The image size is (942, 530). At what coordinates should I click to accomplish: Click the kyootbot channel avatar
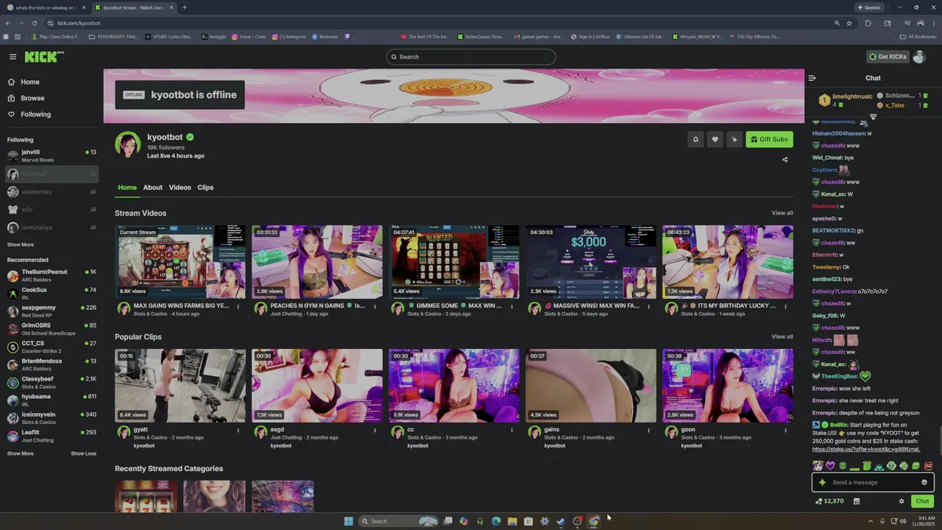[x=128, y=144]
